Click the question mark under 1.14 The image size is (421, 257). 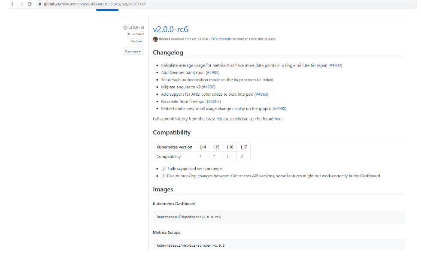point(200,157)
